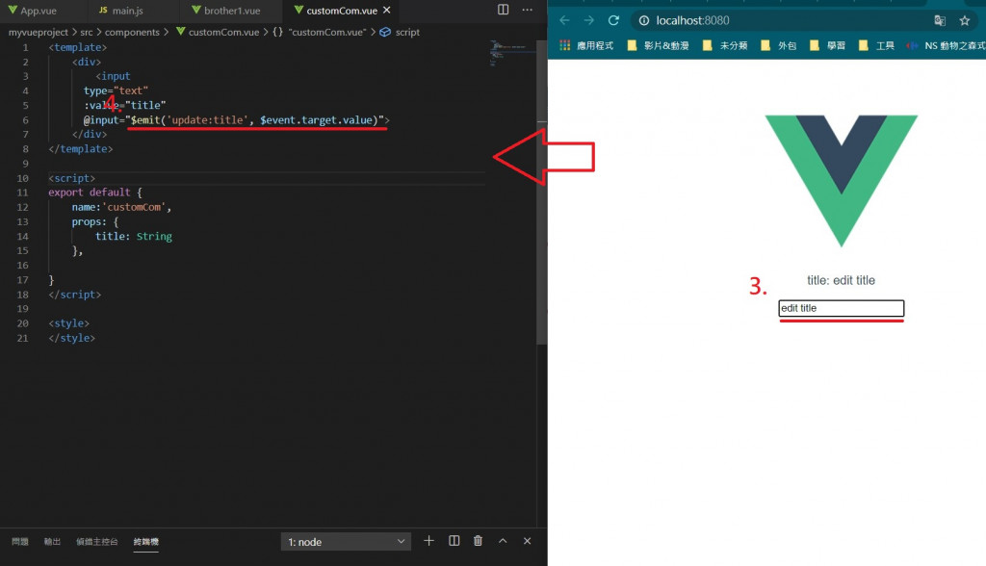Open the 影片&動漫 bookmark folder

coord(658,45)
